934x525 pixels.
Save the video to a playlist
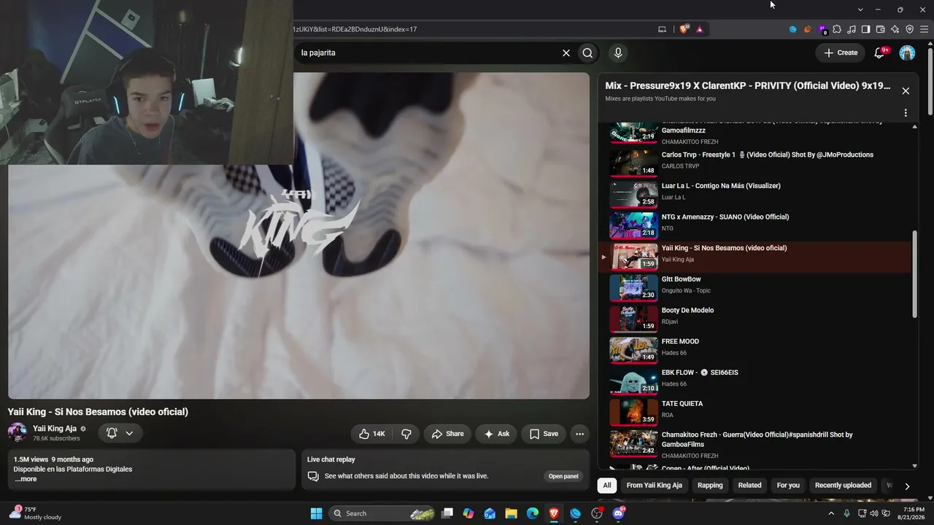tap(544, 434)
